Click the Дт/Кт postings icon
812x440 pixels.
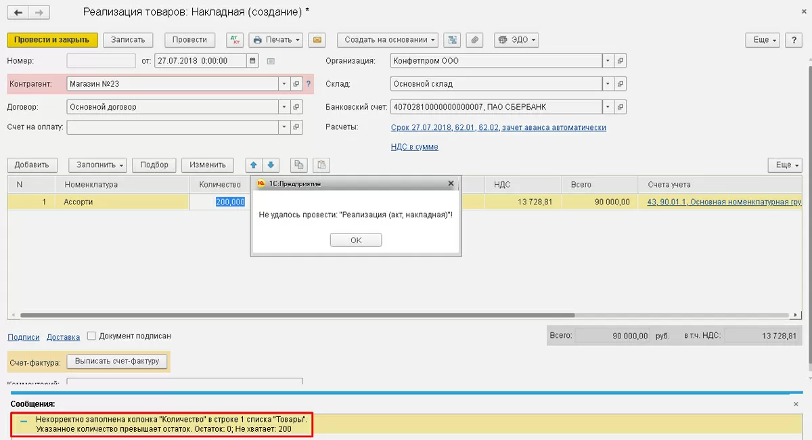(235, 40)
